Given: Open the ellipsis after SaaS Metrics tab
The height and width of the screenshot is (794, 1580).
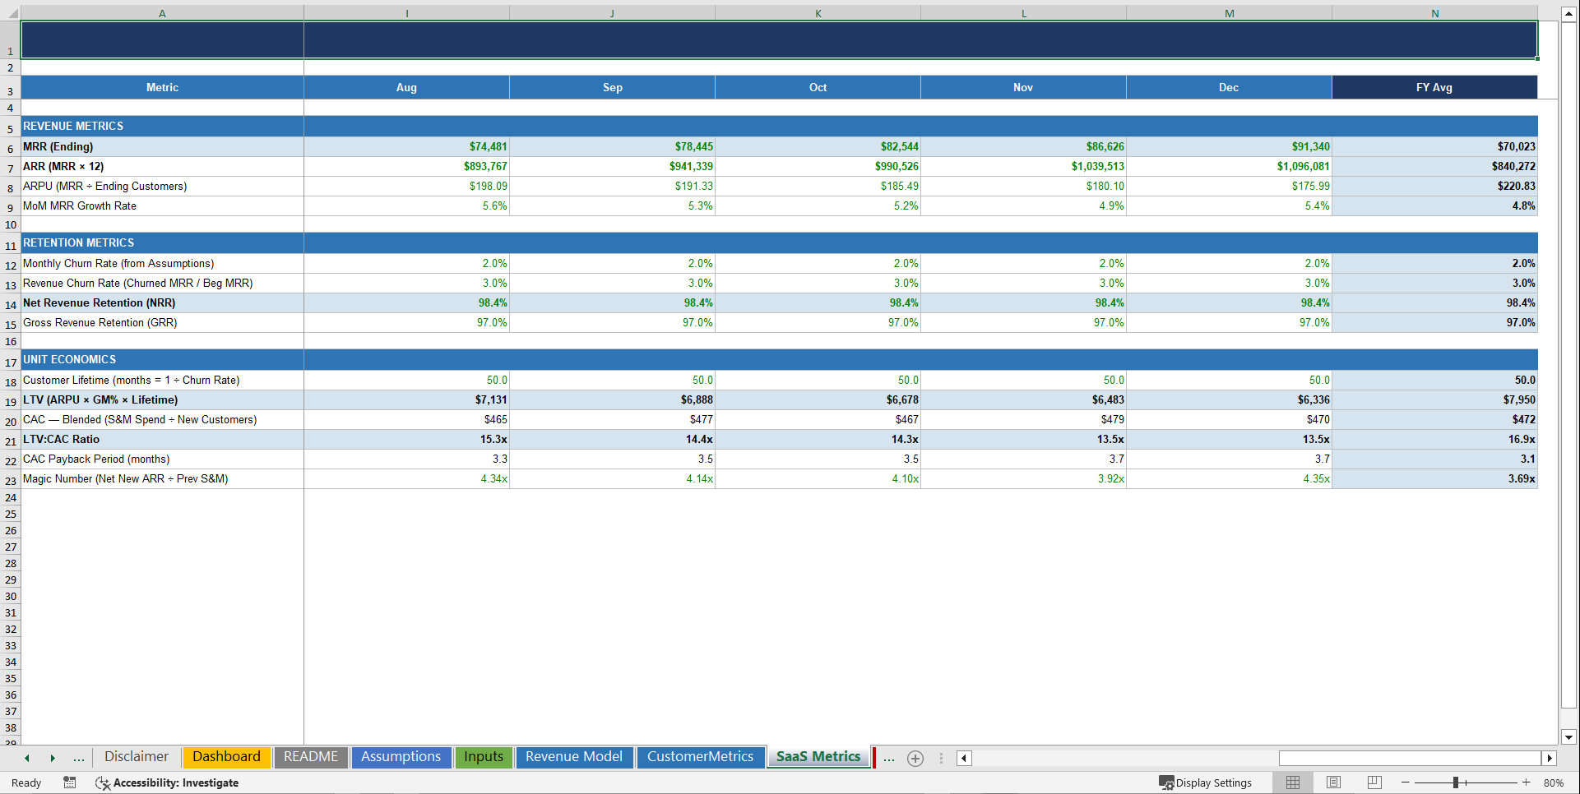Looking at the screenshot, I should 888,758.
